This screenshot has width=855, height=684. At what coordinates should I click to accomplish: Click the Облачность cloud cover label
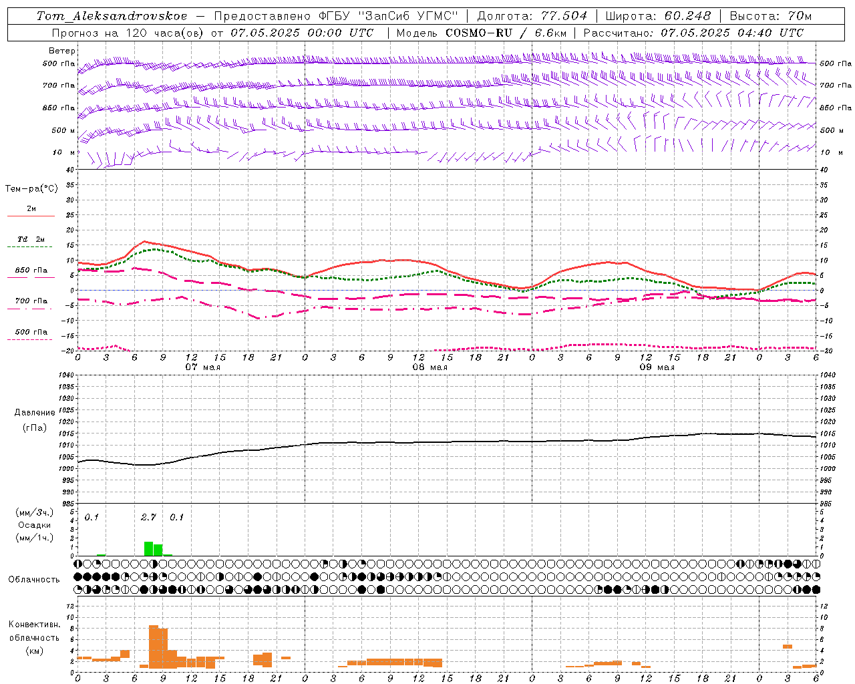point(34,579)
